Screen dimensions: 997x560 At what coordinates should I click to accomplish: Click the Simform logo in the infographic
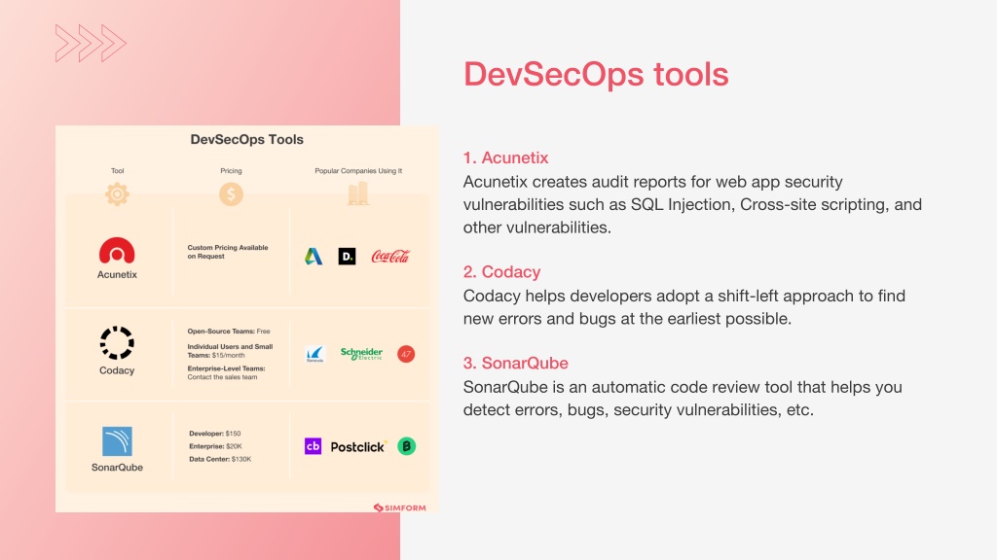coord(400,507)
